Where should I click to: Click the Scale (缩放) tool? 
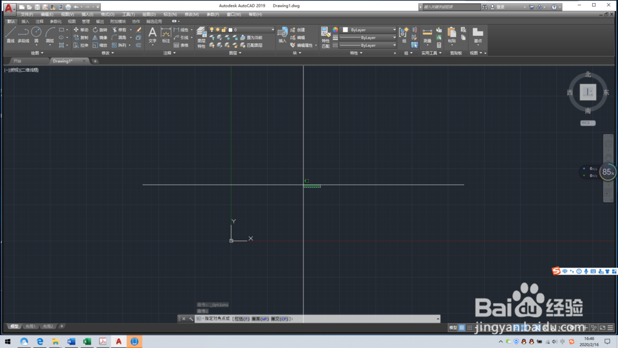coord(100,45)
